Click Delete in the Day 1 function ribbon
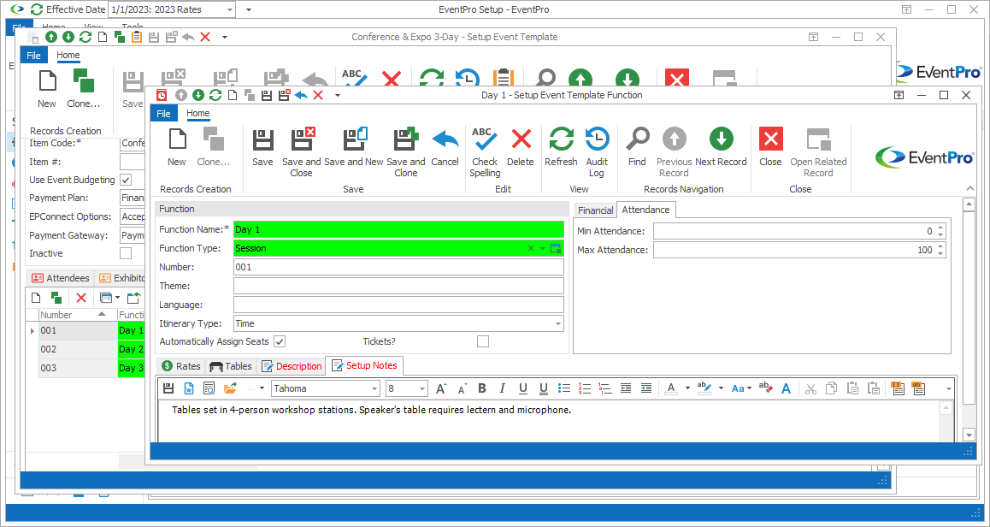Viewport: 990px width, 527px height. pos(521,146)
